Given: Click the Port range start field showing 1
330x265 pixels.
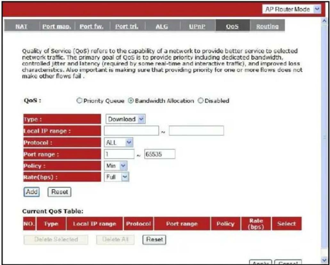Looking at the screenshot, I should (x=119, y=154).
